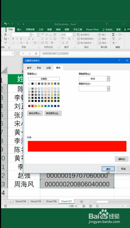Viewport: 130px width, 228px height.
Task: Open the font name dropdown arrow
Action: pyautogui.click(x=30, y=35)
